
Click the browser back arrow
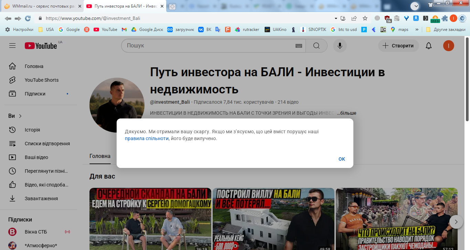[x=8, y=18]
